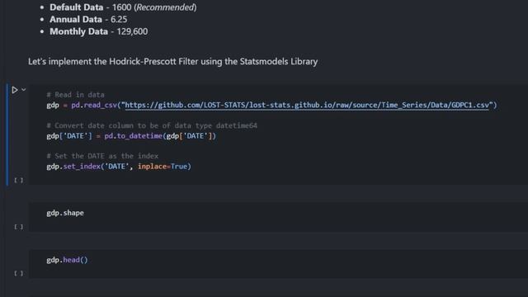Viewport: 528px width, 297px height.
Task: Click inside the gdp.head() code cell
Action: [x=278, y=264]
